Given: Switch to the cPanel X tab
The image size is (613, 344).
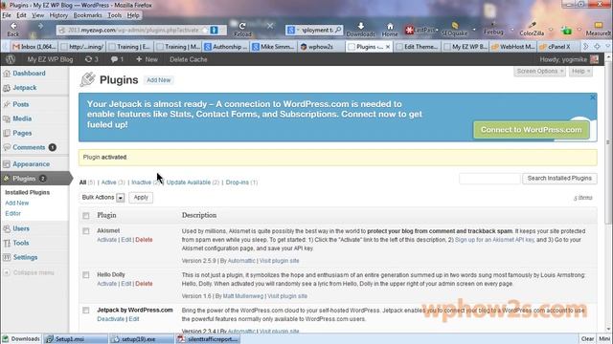Looking at the screenshot, I should point(558,47).
